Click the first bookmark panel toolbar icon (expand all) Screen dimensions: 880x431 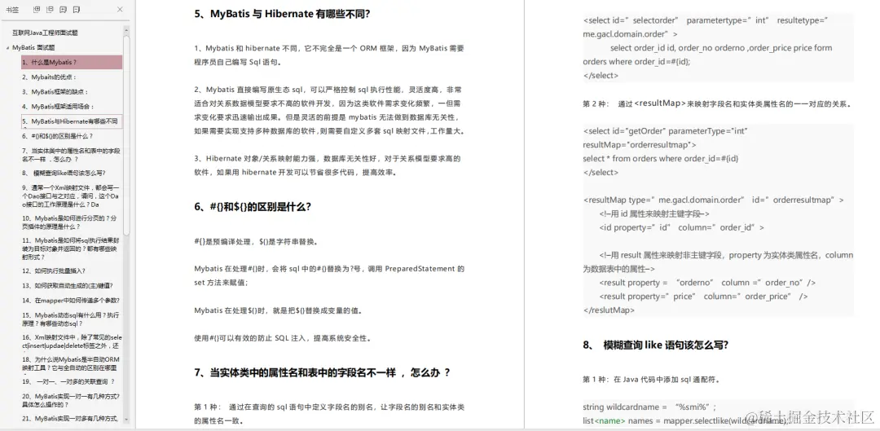click(x=37, y=10)
